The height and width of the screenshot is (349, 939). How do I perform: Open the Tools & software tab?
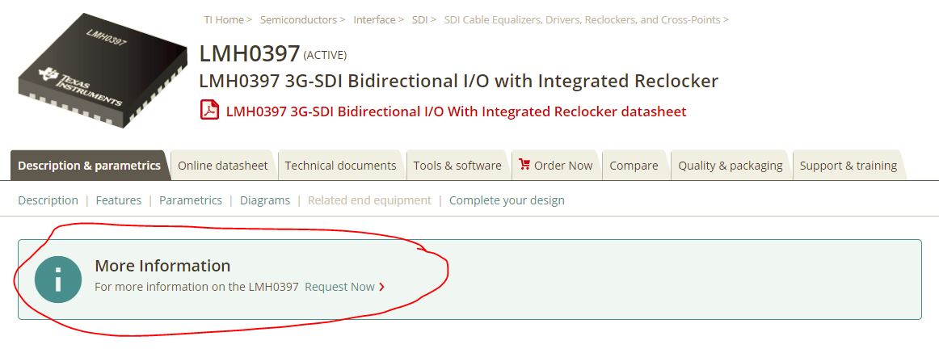457,166
